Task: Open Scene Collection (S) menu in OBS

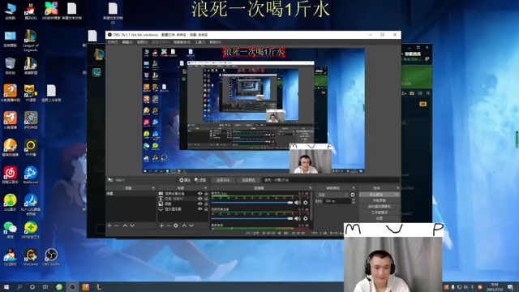Action: coord(182,42)
